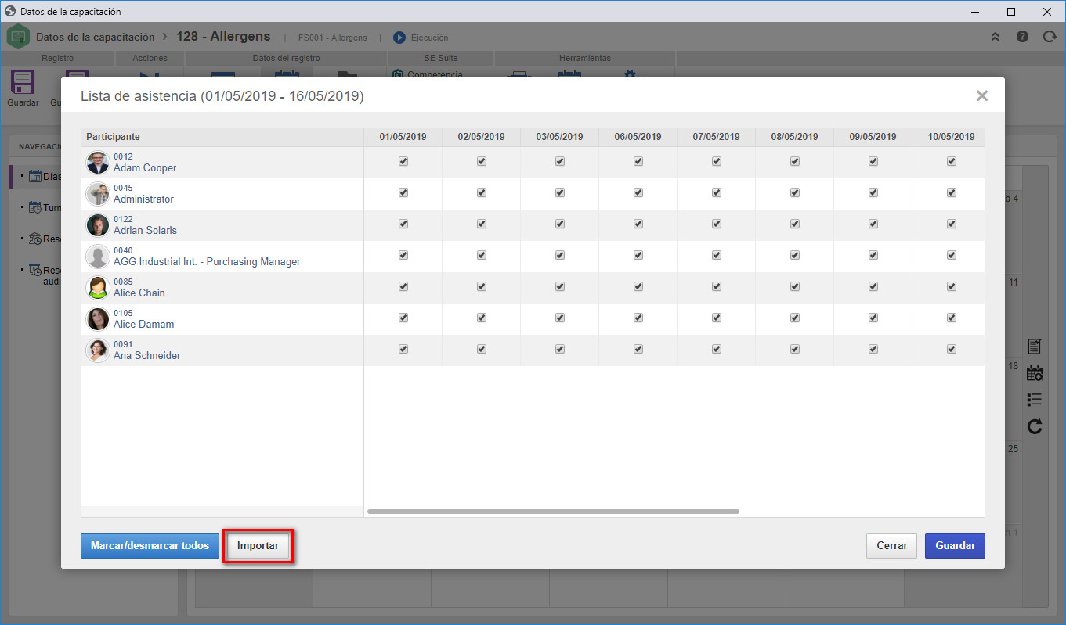1066x625 pixels.
Task: Click the 06/05/2019 column header
Action: pyautogui.click(x=638, y=137)
